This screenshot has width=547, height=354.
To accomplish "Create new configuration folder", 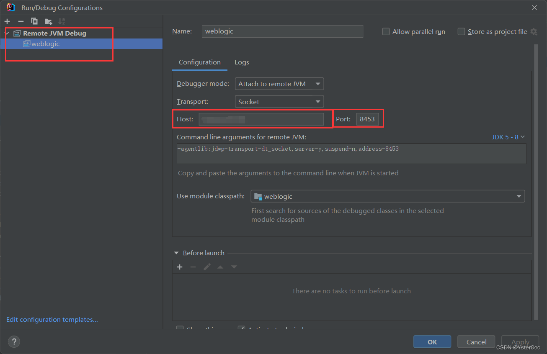I will (x=49, y=21).
